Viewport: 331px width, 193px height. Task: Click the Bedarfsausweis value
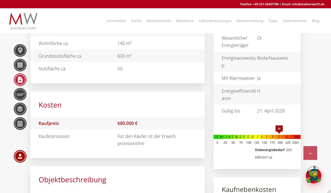273,58
